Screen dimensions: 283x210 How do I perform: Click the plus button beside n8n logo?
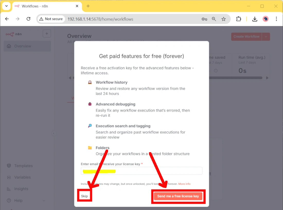pos(47,33)
